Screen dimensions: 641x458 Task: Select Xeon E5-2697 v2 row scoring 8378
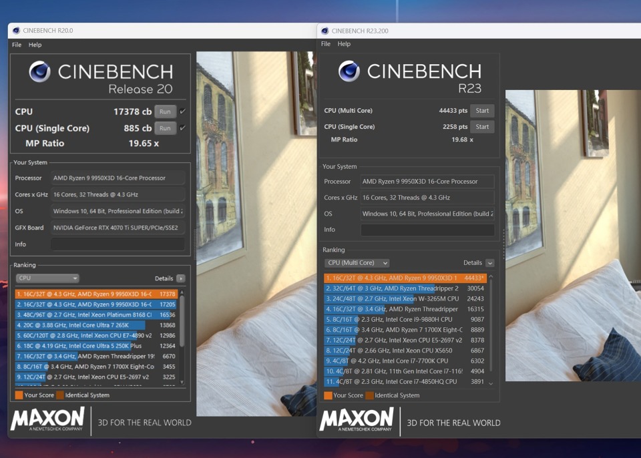pos(405,340)
